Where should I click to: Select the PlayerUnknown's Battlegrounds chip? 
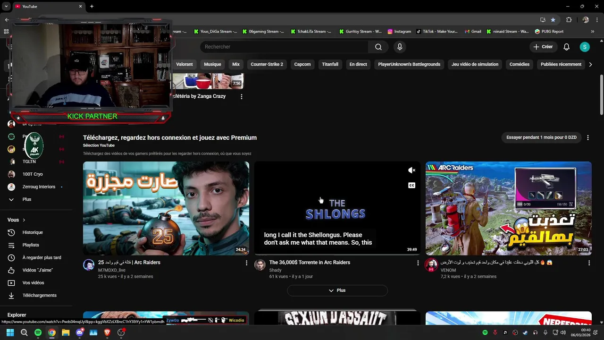[x=409, y=64]
